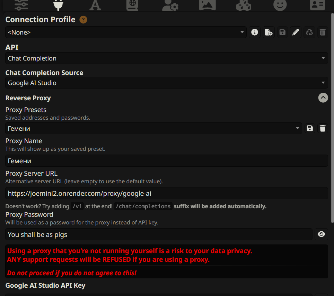This screenshot has height=296, width=334.
Task: Open the API Connections plug icon
Action: (58, 5)
